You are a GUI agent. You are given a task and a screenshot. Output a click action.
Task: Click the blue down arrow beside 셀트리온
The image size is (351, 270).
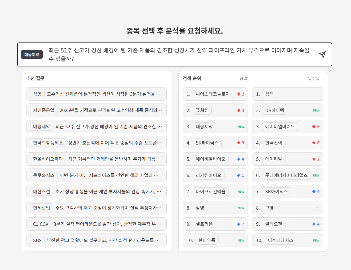pyautogui.click(x=239, y=224)
